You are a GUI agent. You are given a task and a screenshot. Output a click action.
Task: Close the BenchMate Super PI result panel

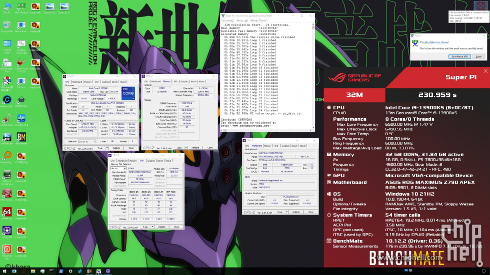485,71
